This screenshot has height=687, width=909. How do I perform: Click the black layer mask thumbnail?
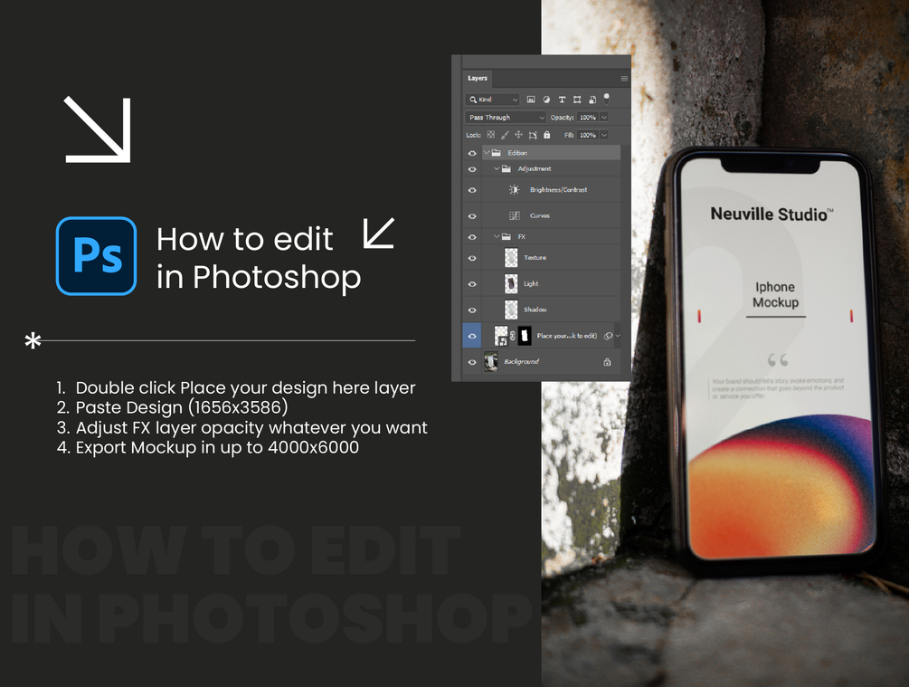525,336
